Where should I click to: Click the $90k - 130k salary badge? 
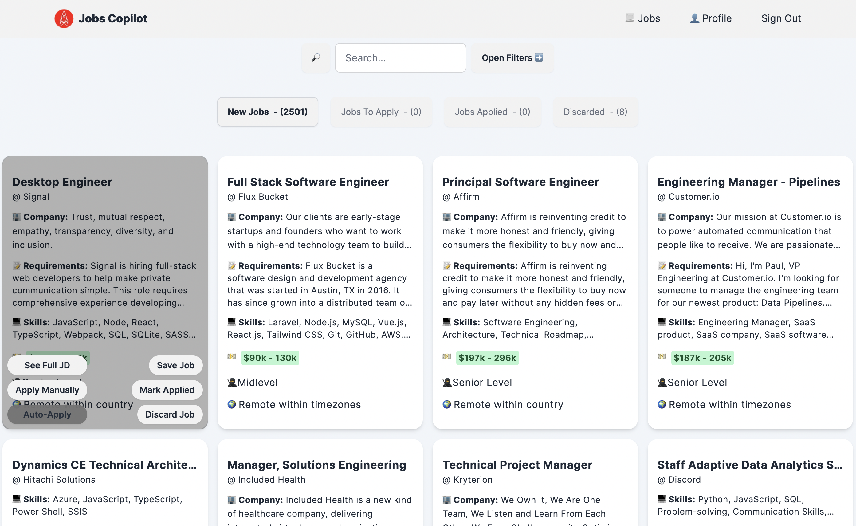coord(270,358)
